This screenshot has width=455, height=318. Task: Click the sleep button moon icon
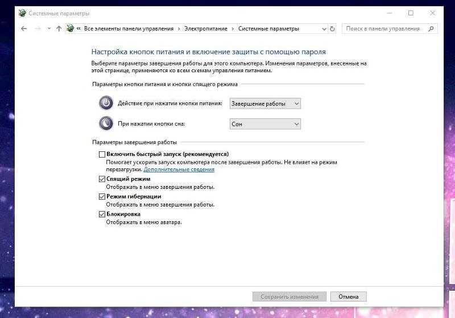(106, 123)
